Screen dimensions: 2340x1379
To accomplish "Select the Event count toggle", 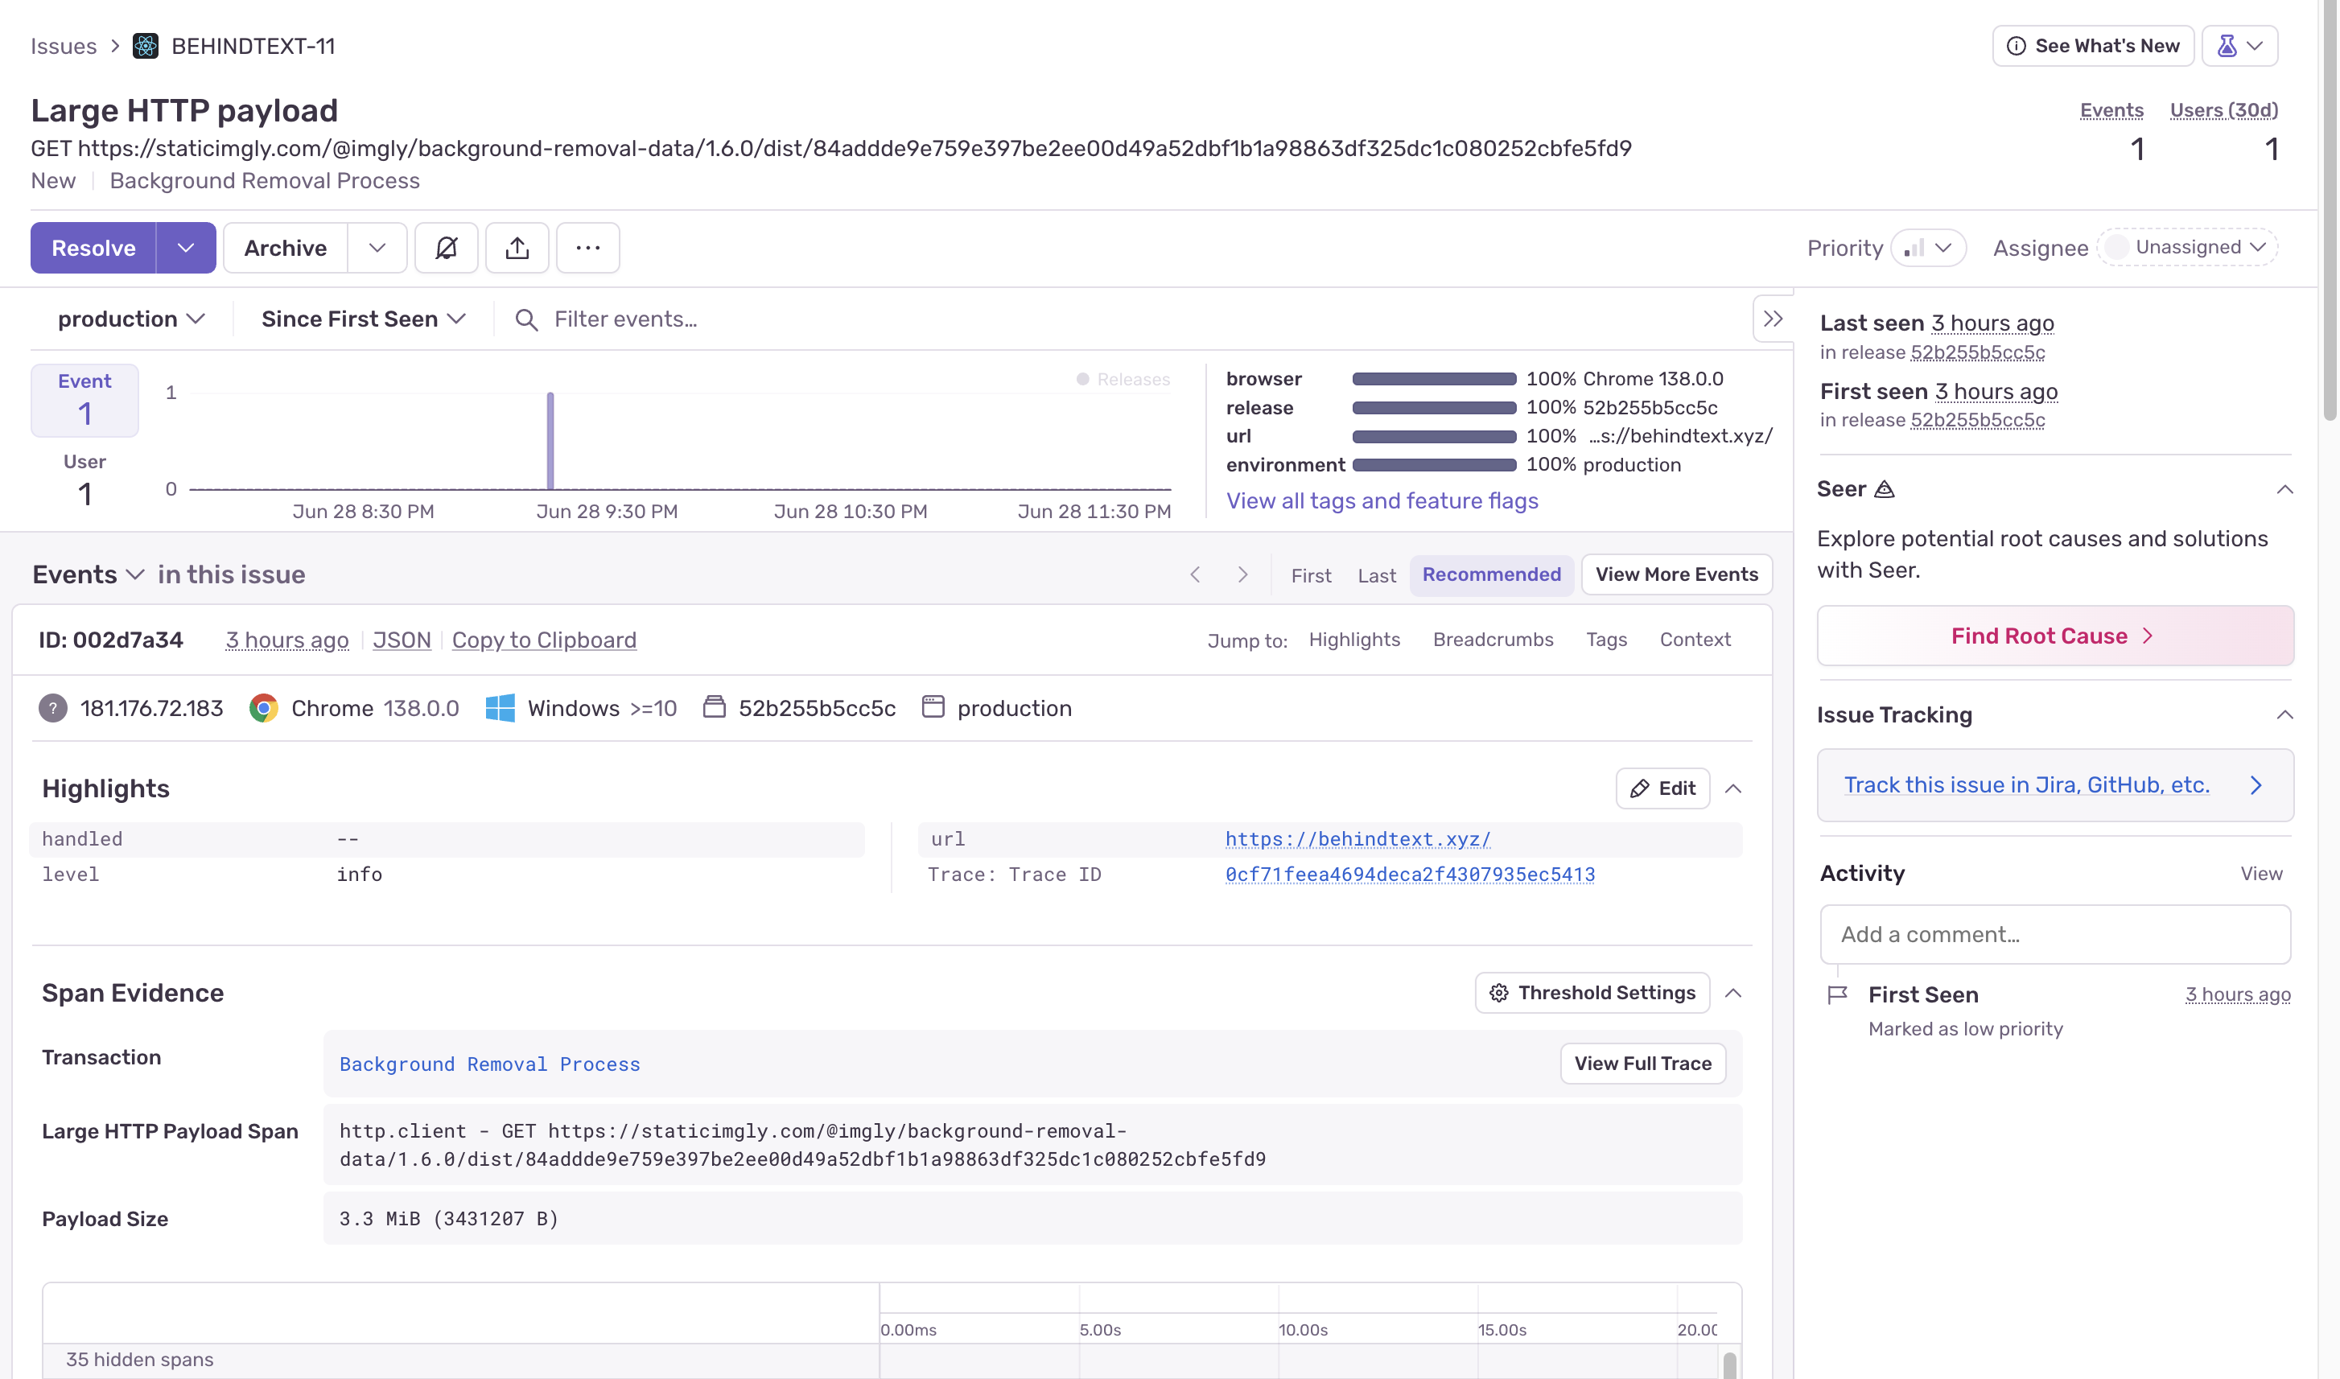I will 84,400.
